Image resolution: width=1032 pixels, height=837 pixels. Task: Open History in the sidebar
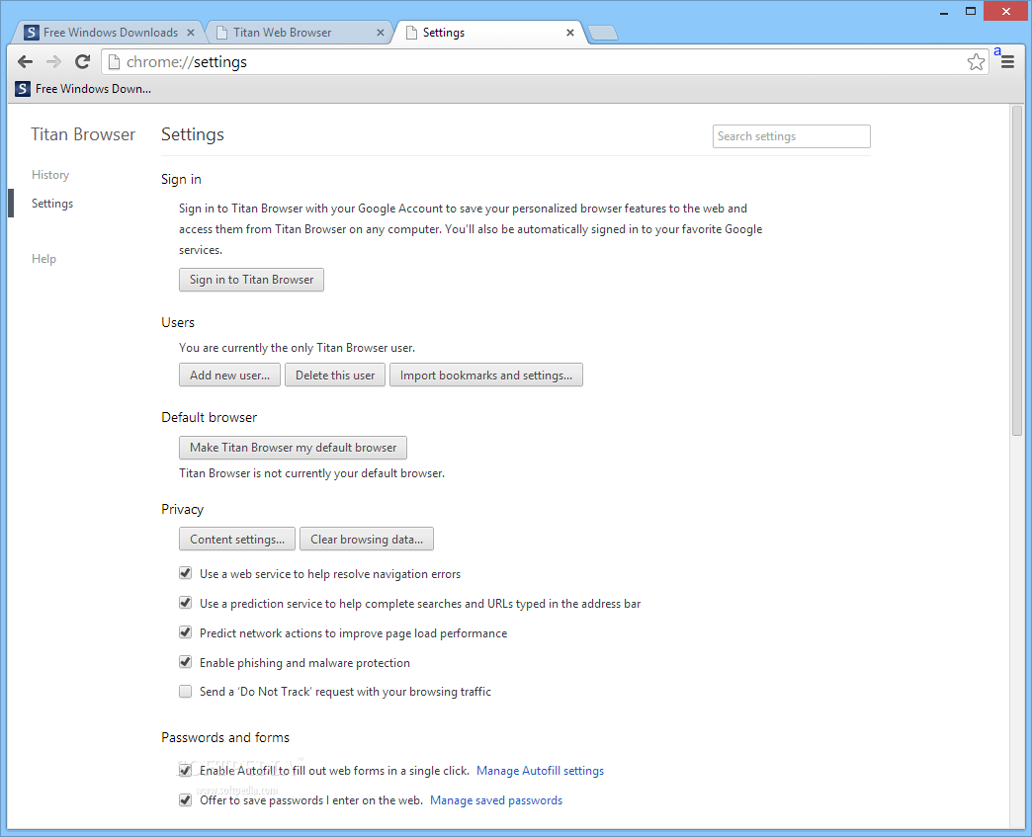(x=50, y=174)
